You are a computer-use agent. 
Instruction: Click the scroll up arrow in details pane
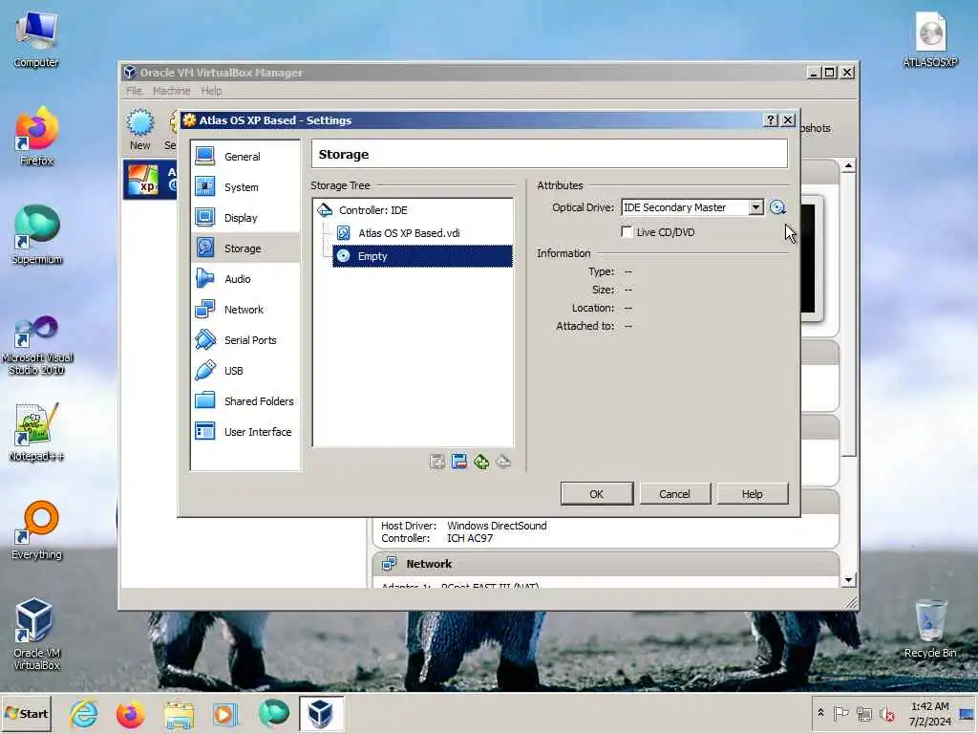click(848, 166)
